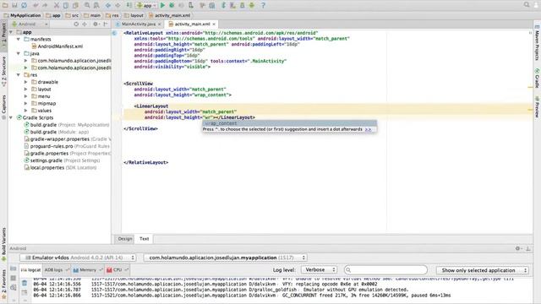Expand the mipmap folder

26,103
